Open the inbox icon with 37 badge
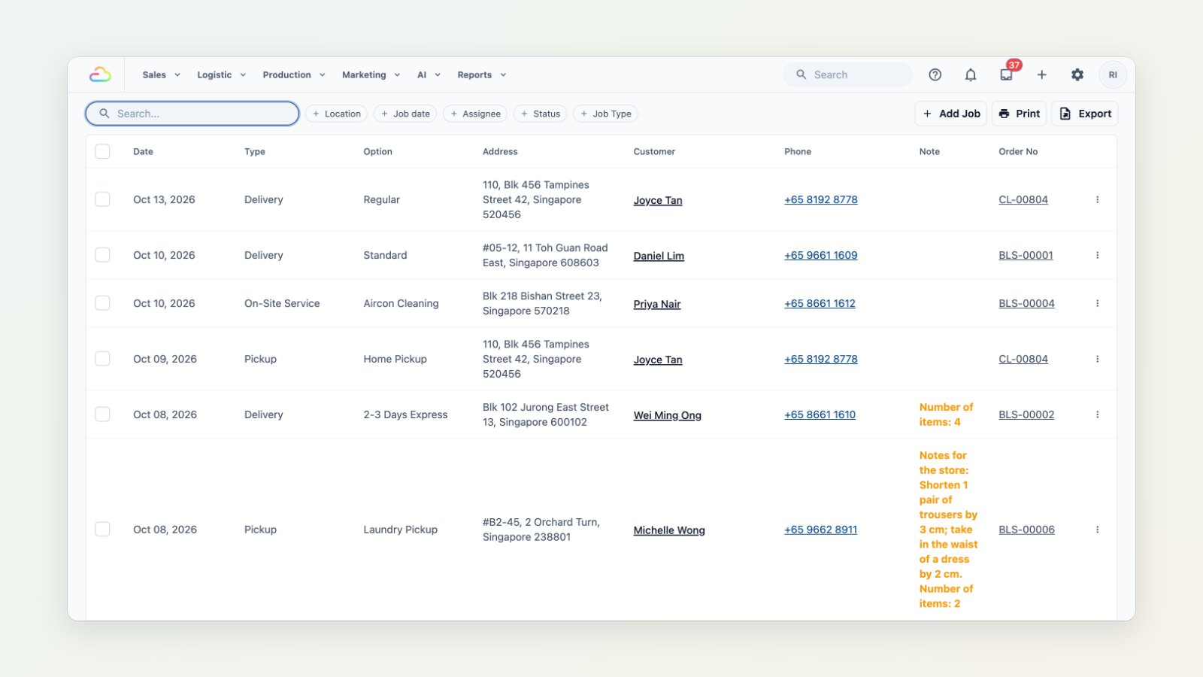The image size is (1203, 677). tap(1007, 74)
